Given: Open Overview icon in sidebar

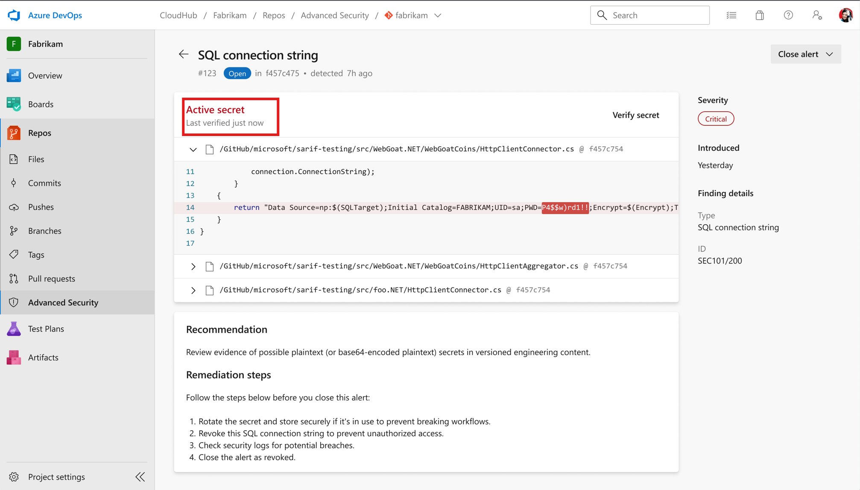Looking at the screenshot, I should tap(14, 75).
